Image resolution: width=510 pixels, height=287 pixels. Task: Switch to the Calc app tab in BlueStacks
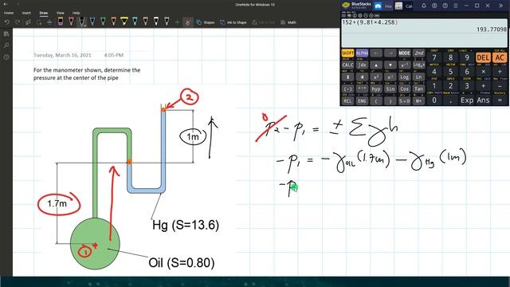404,6
